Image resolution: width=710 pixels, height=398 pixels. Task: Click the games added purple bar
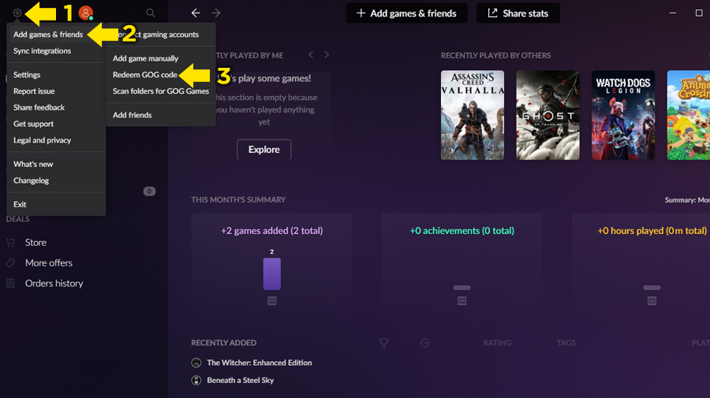(271, 273)
